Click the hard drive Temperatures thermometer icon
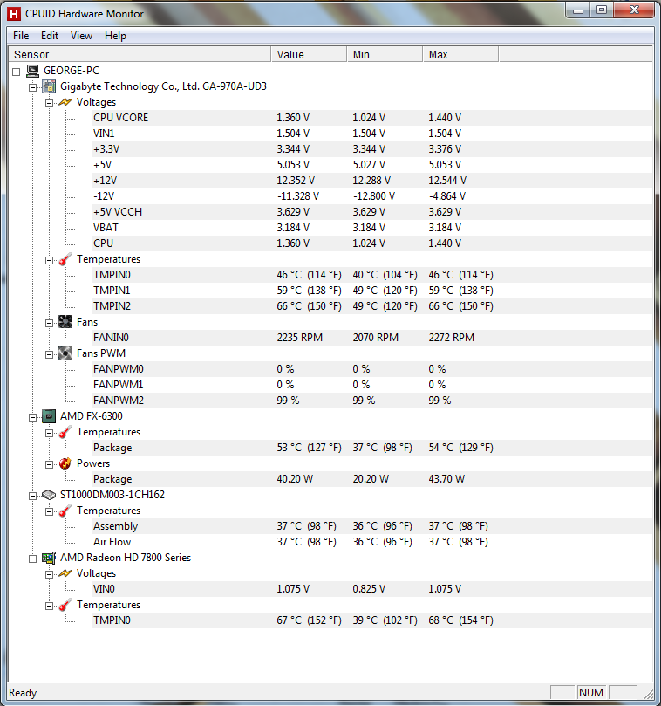This screenshot has width=661, height=706. pyautogui.click(x=65, y=511)
